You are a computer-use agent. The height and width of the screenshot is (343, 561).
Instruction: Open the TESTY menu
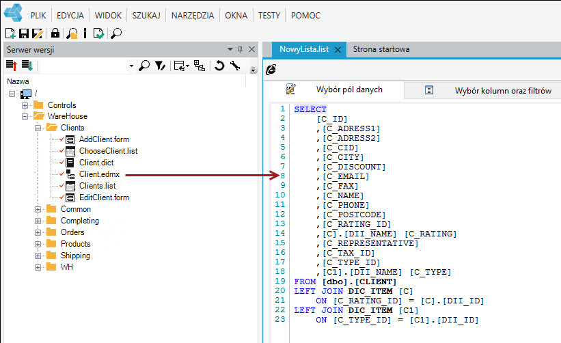[x=269, y=16]
